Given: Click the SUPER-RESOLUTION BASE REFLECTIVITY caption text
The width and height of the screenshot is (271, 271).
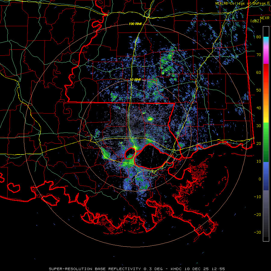Looking at the screenshot, I should point(95,269).
